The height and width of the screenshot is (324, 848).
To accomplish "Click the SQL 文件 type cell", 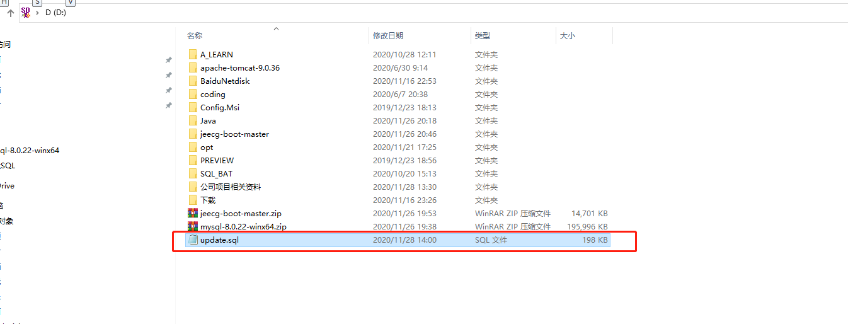I will tap(491, 240).
